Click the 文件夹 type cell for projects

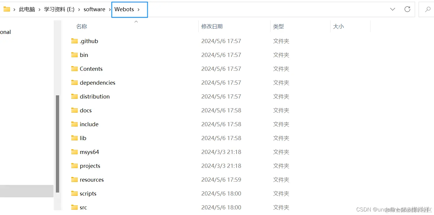[x=281, y=166]
